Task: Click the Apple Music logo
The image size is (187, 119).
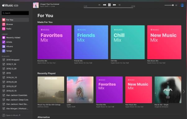Action: [8, 5]
